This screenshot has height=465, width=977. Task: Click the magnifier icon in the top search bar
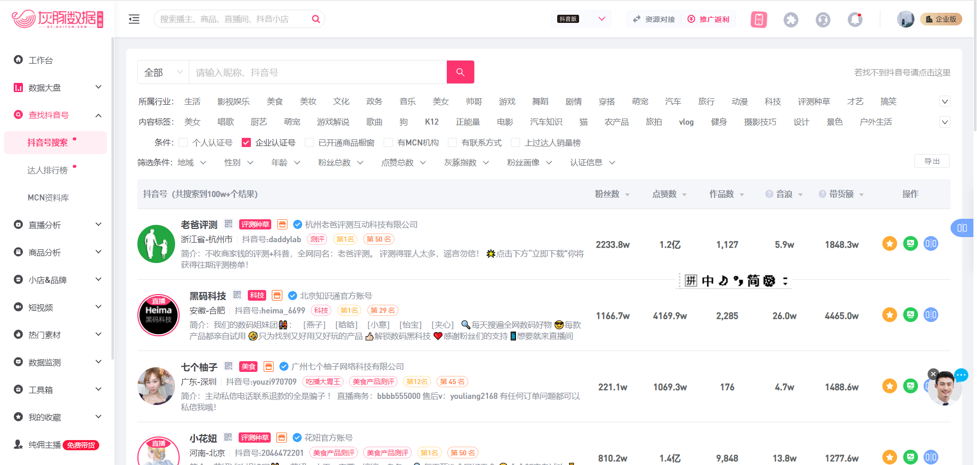(x=316, y=19)
